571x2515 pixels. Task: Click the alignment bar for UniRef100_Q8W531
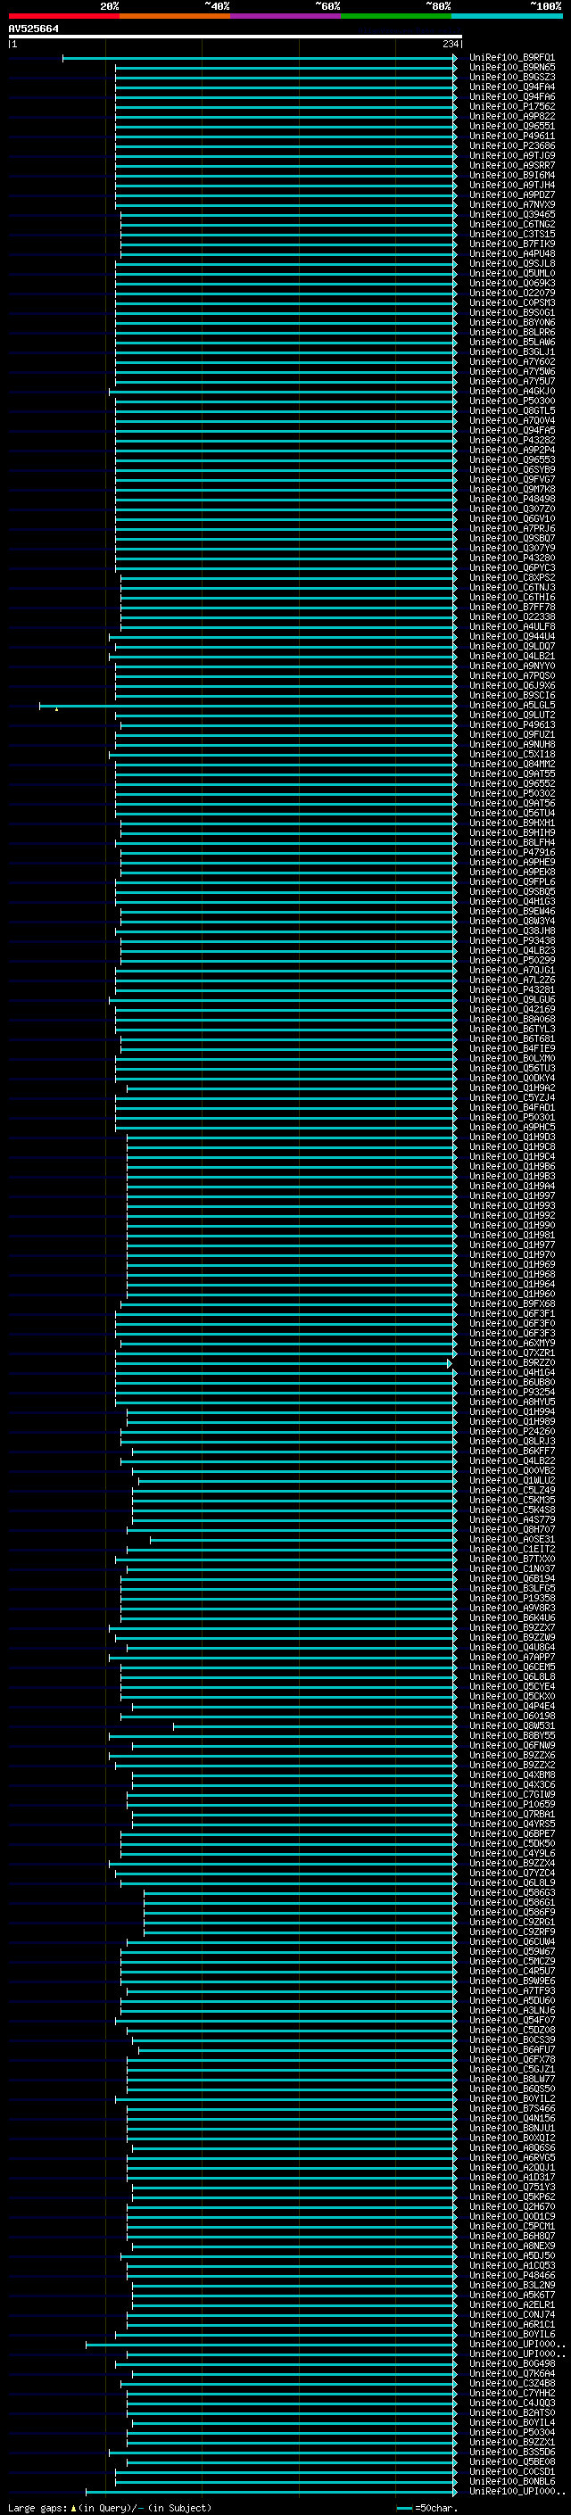315,1726
